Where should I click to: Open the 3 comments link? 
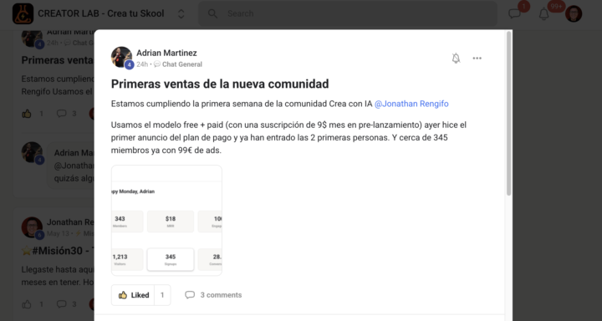pos(221,295)
